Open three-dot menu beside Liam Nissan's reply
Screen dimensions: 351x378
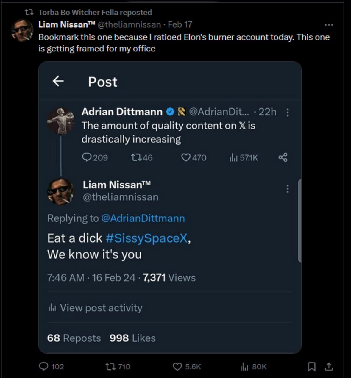[x=288, y=188]
